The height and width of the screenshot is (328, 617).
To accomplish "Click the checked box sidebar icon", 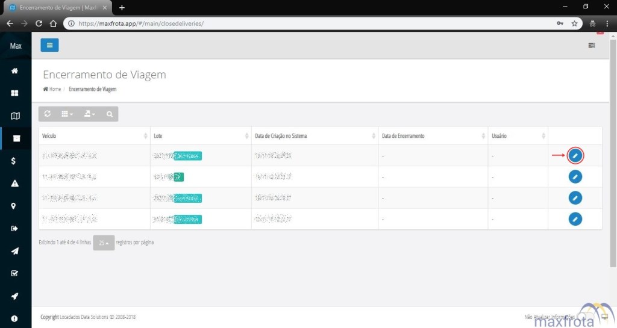I will coord(15,273).
